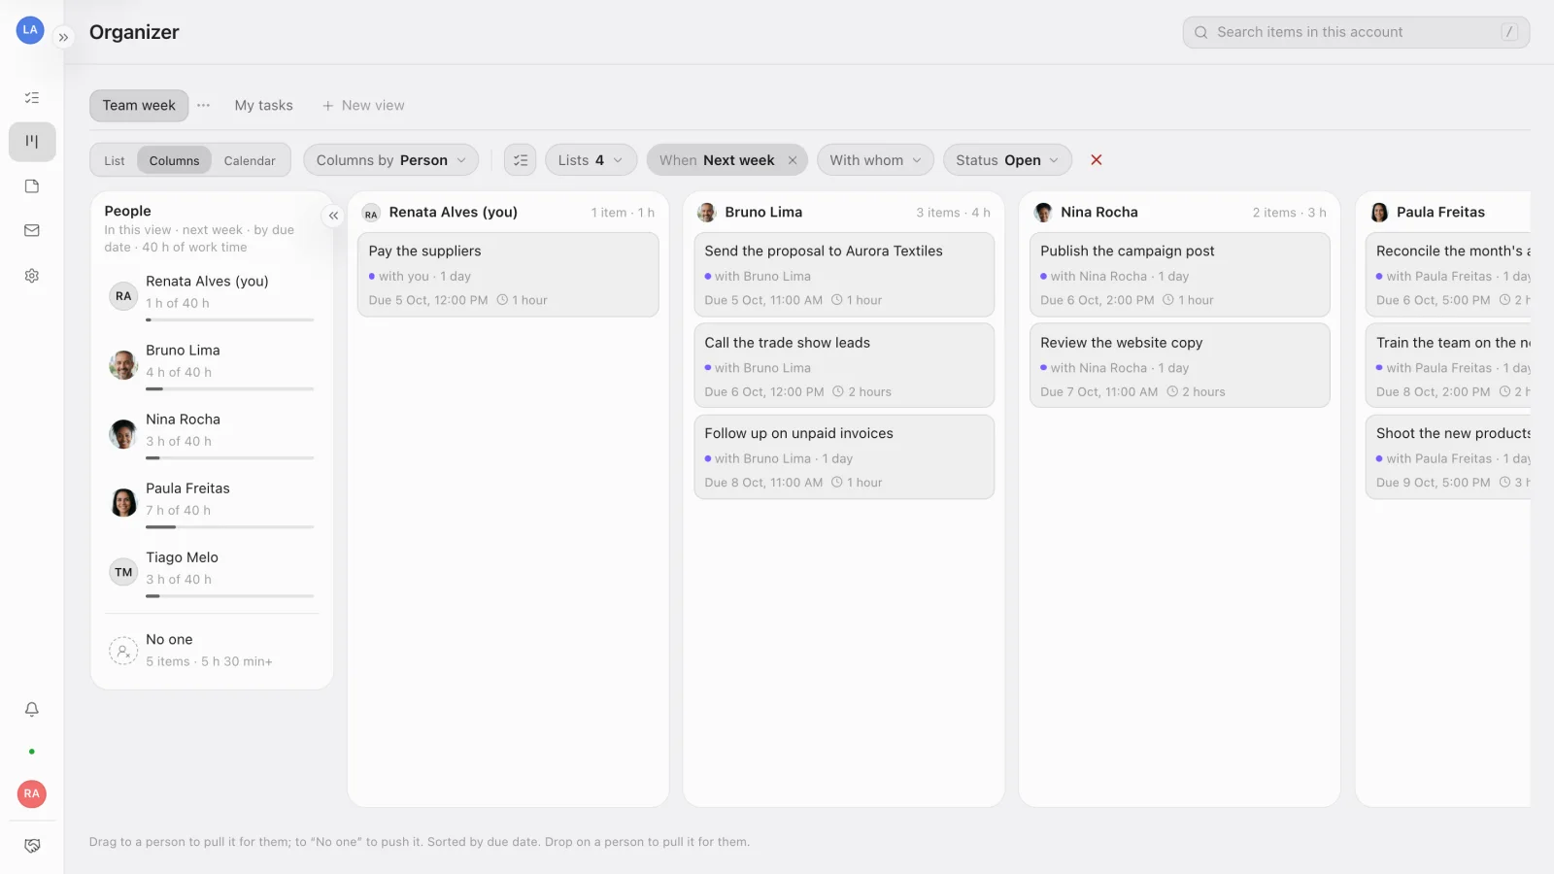
Task: Select No one in People panel
Action: [212, 650]
